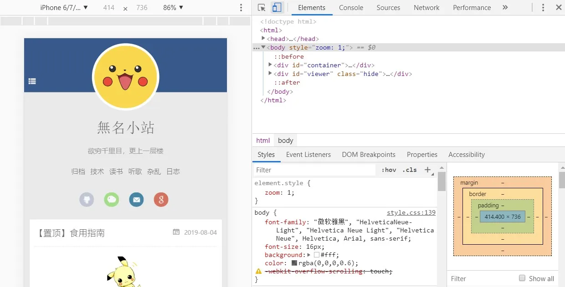Open the 【置顶】食用指南 post title
The height and width of the screenshot is (287, 565).
point(71,233)
